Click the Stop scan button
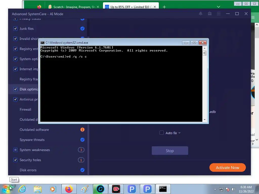The width and height of the screenshot is (259, 194). tap(170, 151)
